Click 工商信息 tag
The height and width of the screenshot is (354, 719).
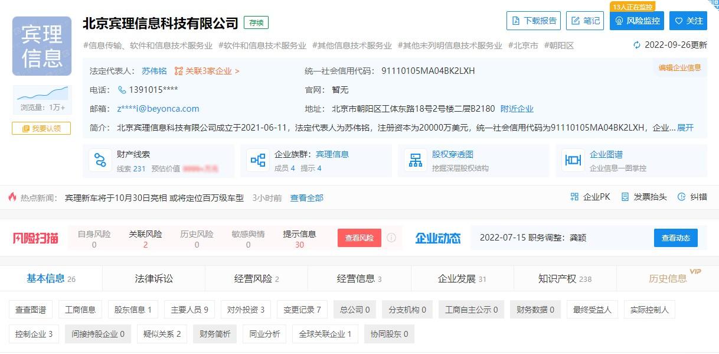tap(80, 309)
